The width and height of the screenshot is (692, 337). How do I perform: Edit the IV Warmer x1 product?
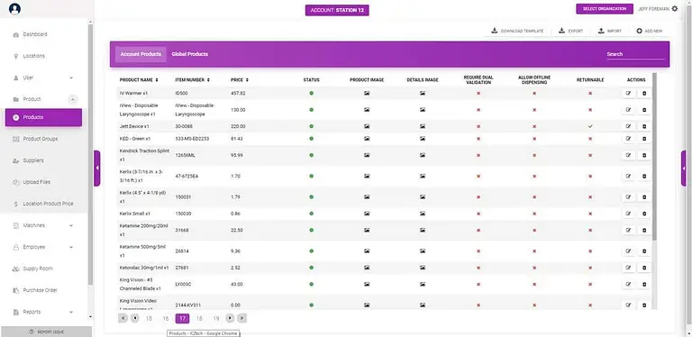628,94
